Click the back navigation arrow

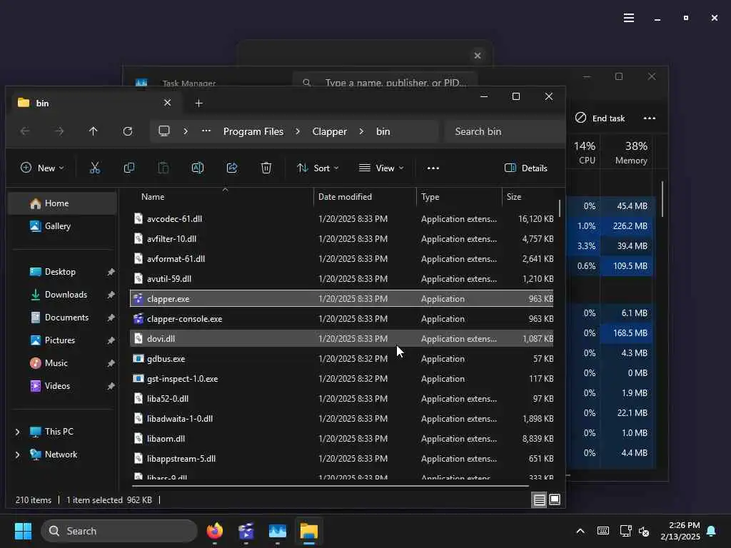[25, 131]
